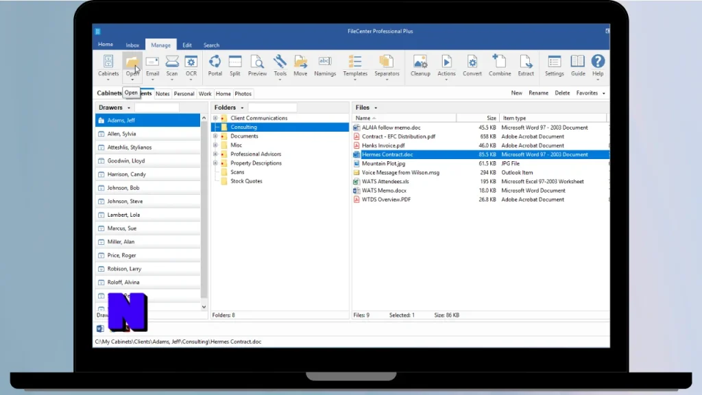Select the Scans folder

click(237, 172)
